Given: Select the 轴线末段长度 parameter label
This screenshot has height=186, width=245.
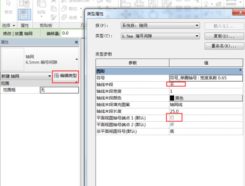Looking at the screenshot, I should tap(109, 111).
